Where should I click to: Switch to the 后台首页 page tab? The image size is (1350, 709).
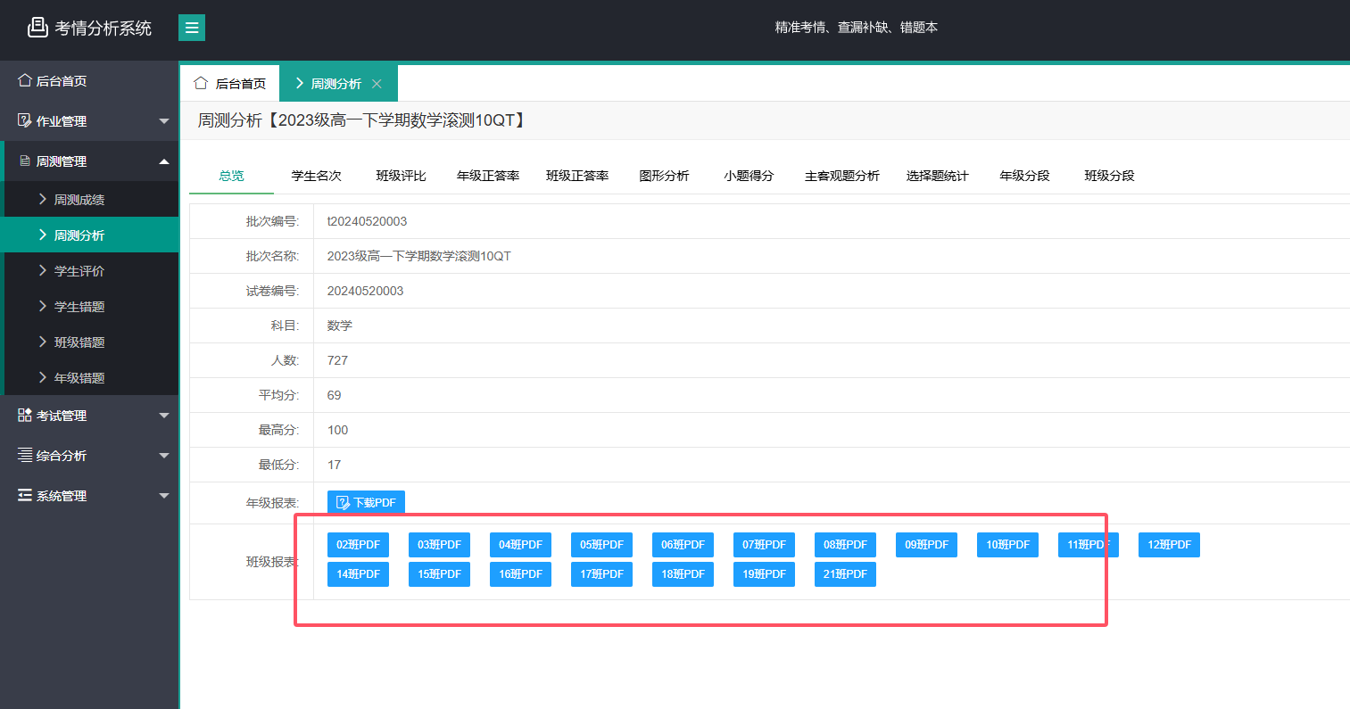(229, 83)
